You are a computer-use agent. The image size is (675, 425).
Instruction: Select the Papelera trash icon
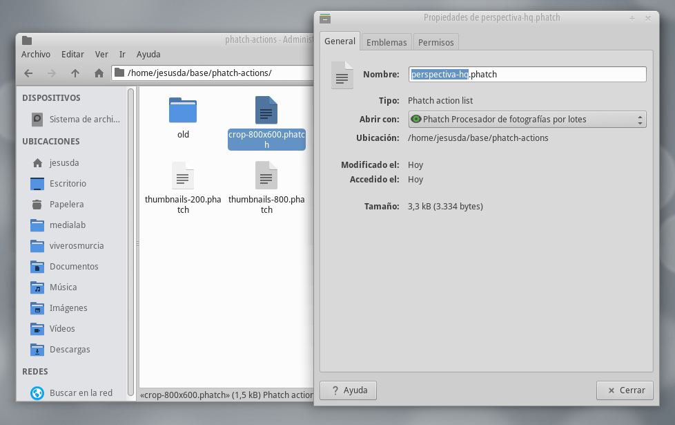coord(36,204)
